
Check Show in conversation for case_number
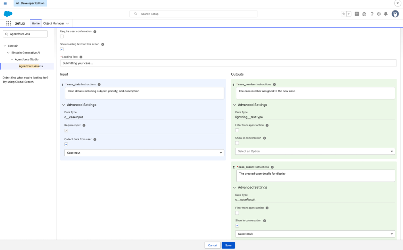click(x=237, y=143)
